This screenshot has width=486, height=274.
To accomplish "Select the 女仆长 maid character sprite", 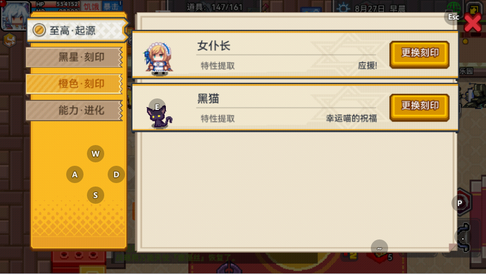I will tap(159, 59).
